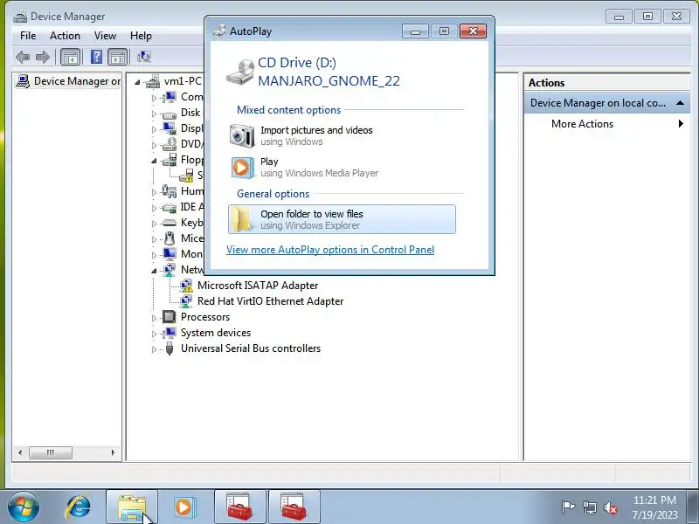699x524 pixels.
Task: Minimize the AutoPlay dialog
Action: tap(415, 31)
